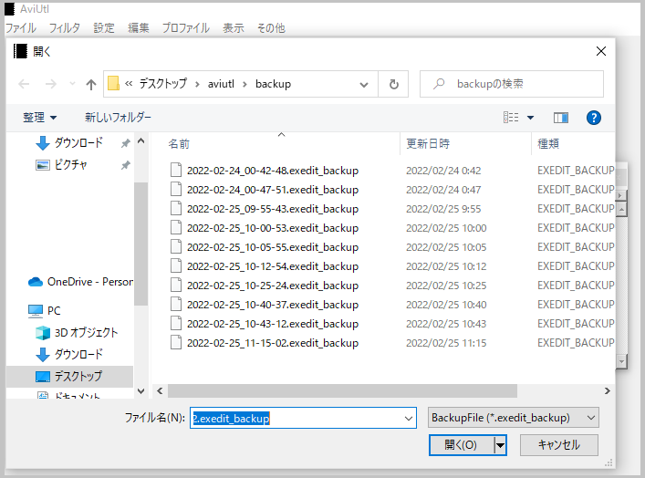Click the horizontal scroll left arrow
The image size is (645, 478).
[160, 390]
